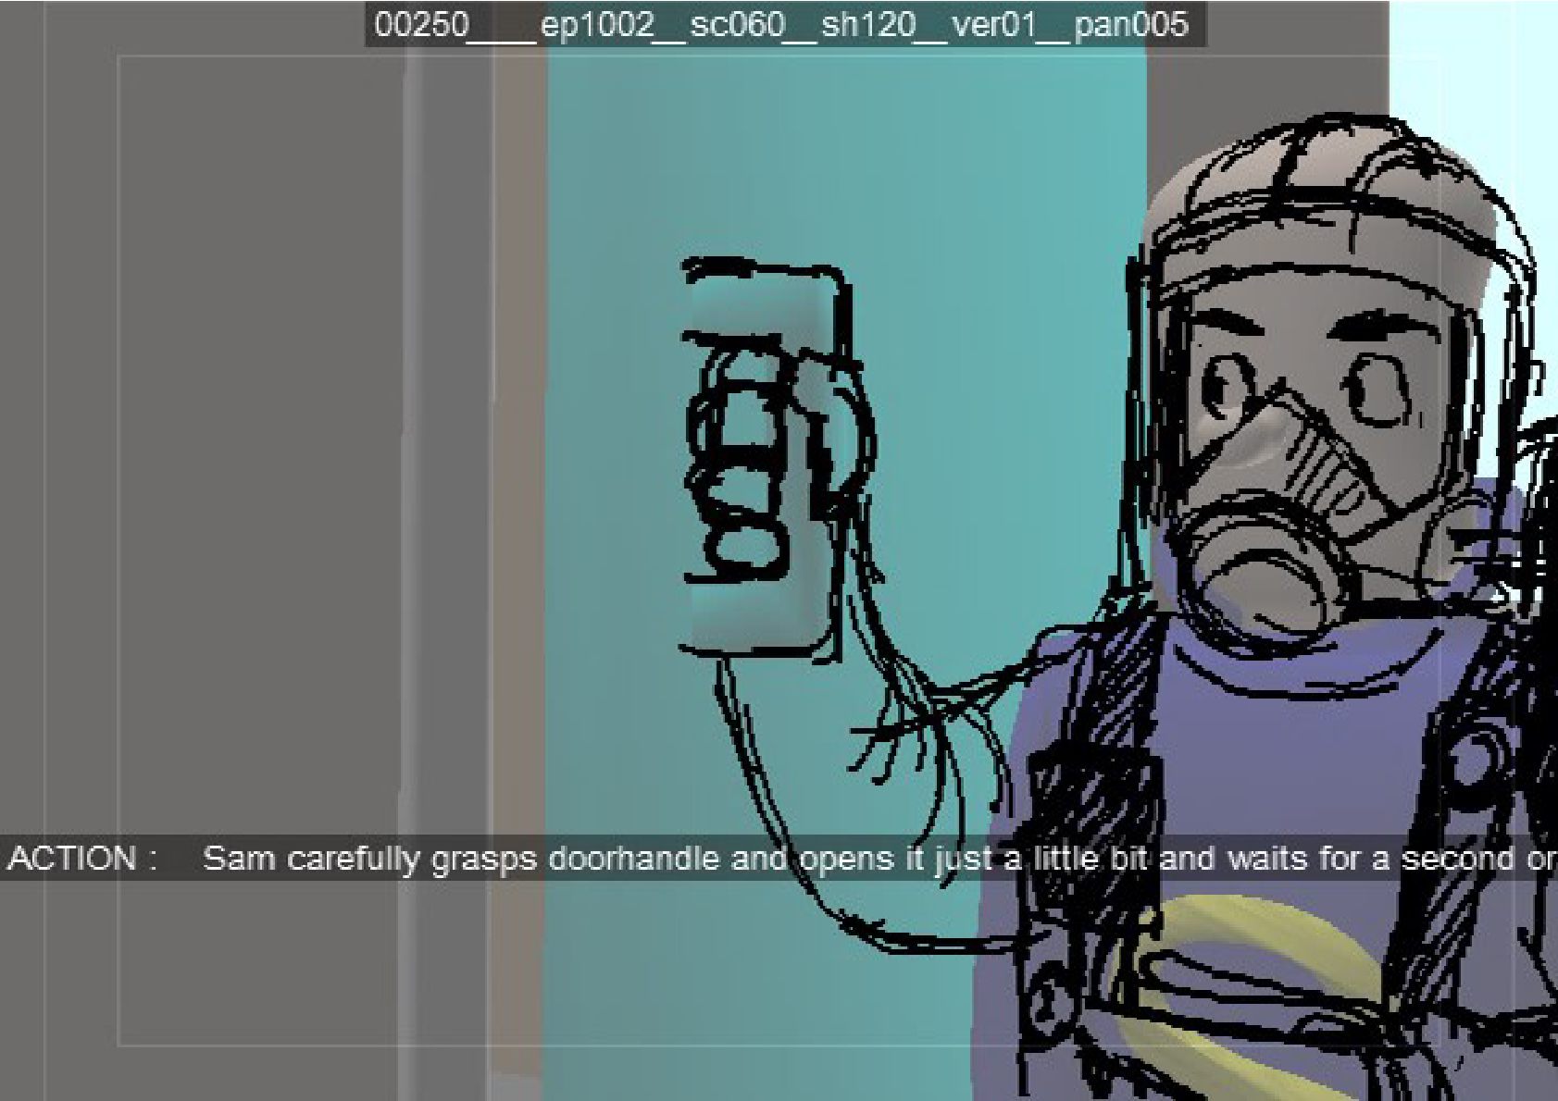Click the brown door frame edge strip
1558x1101 pixels.
point(518,555)
